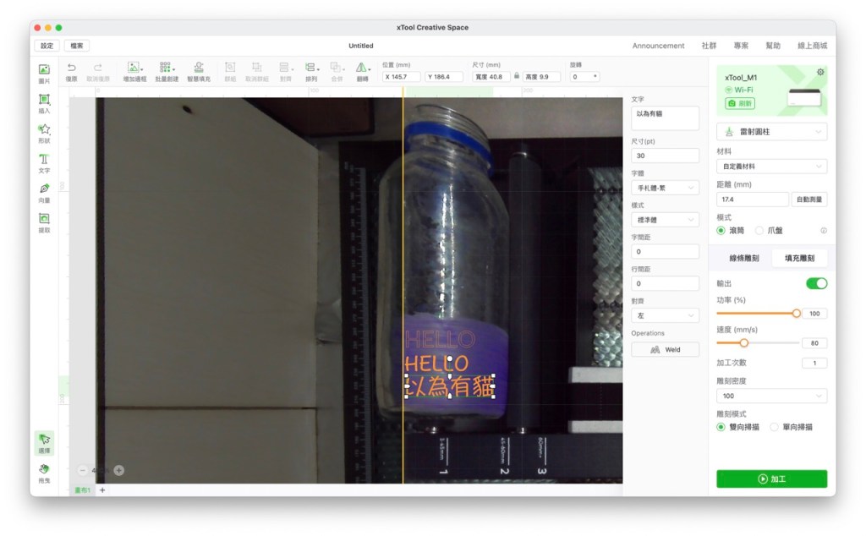Image resolution: width=866 pixels, height=536 pixels.
Task: Click the 圖片 image import icon
Action: click(44, 70)
